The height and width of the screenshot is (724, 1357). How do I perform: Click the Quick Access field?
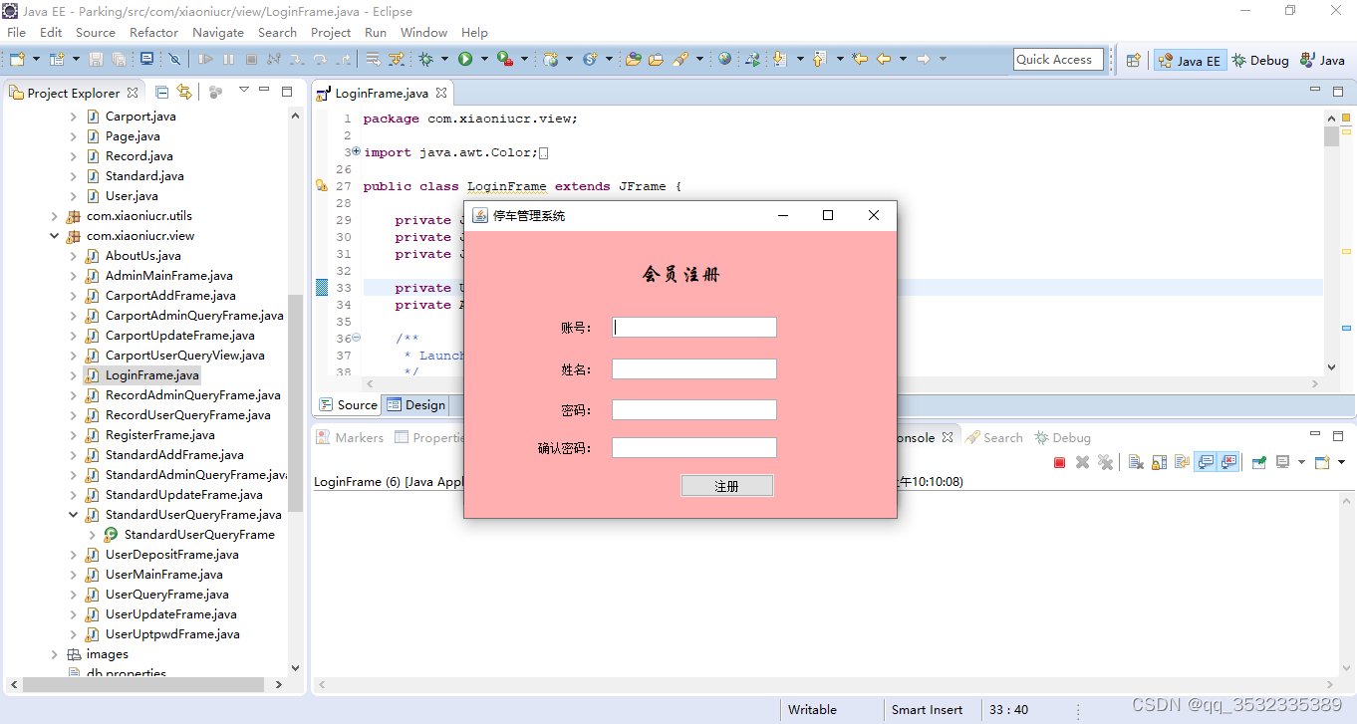pyautogui.click(x=1058, y=59)
